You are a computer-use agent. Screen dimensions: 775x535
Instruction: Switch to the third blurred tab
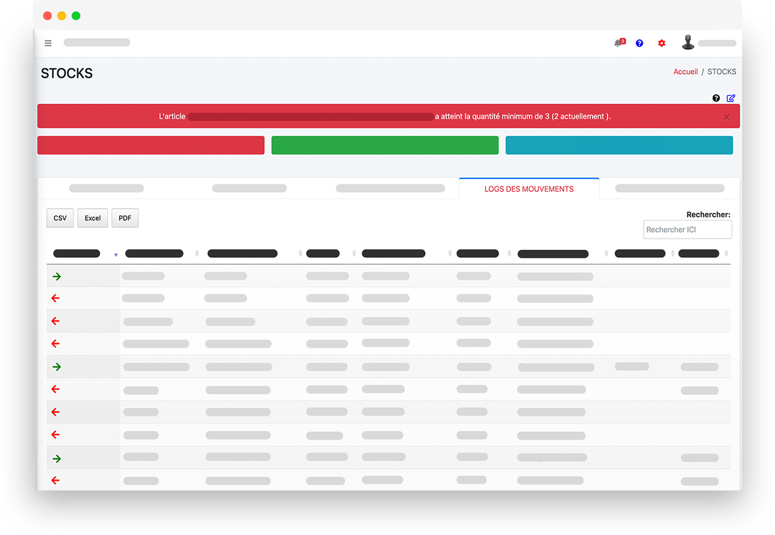[390, 188]
